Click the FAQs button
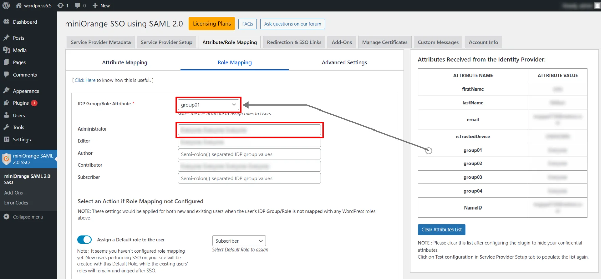 (247, 24)
